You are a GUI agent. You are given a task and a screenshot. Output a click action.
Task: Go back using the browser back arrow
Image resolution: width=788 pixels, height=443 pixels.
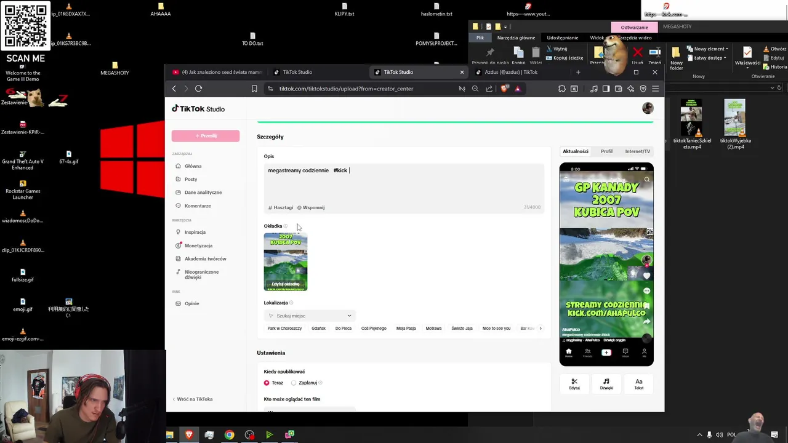174,89
